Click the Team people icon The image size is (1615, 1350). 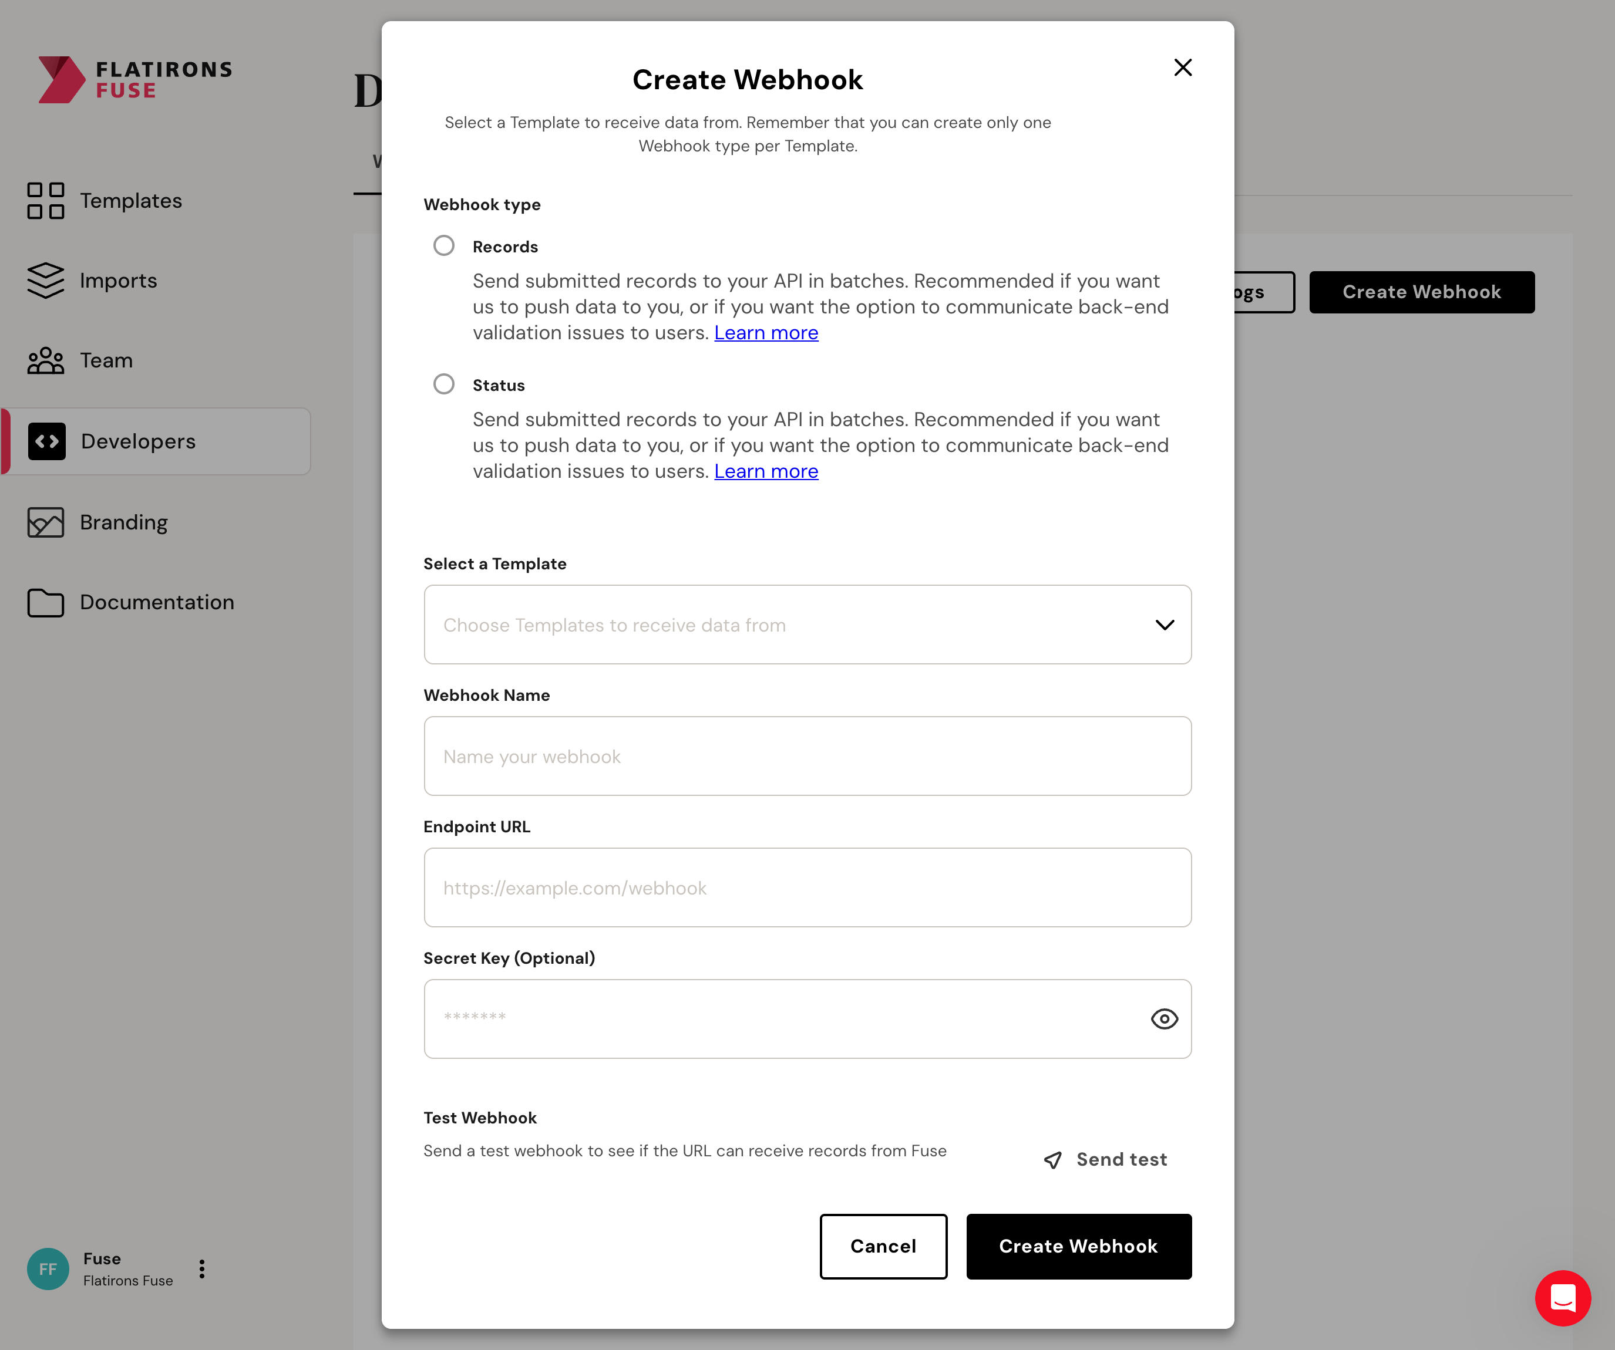45,360
